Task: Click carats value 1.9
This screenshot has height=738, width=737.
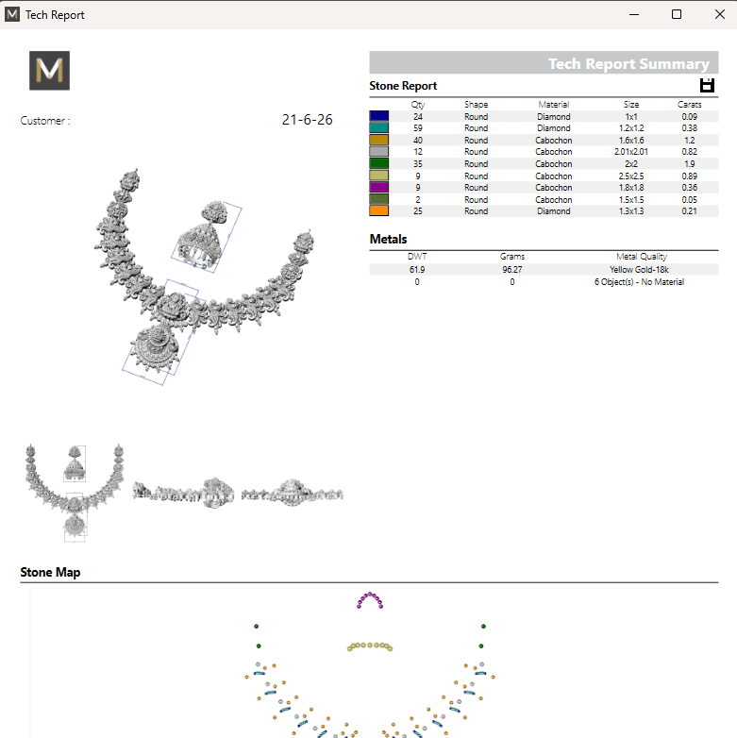Action: (689, 164)
